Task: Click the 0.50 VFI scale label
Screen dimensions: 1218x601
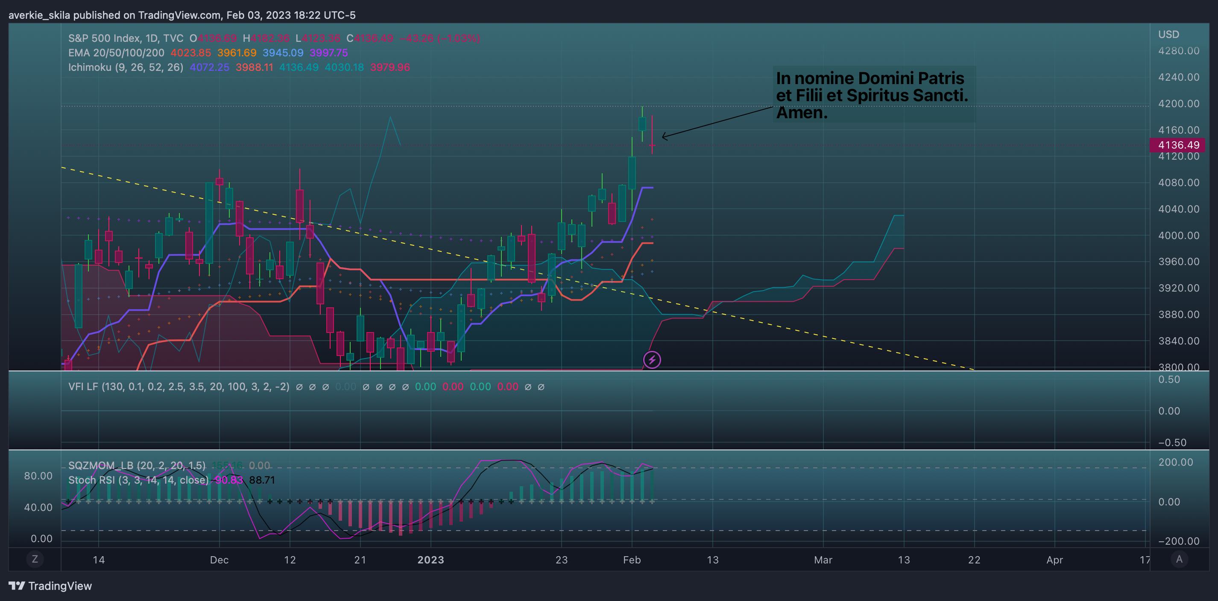Action: click(1169, 379)
